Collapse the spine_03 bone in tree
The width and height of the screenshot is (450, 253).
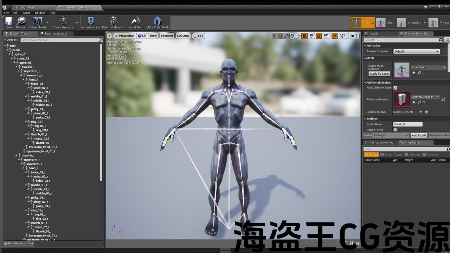17,63
